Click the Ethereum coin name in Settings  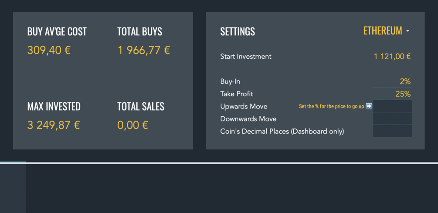[382, 31]
